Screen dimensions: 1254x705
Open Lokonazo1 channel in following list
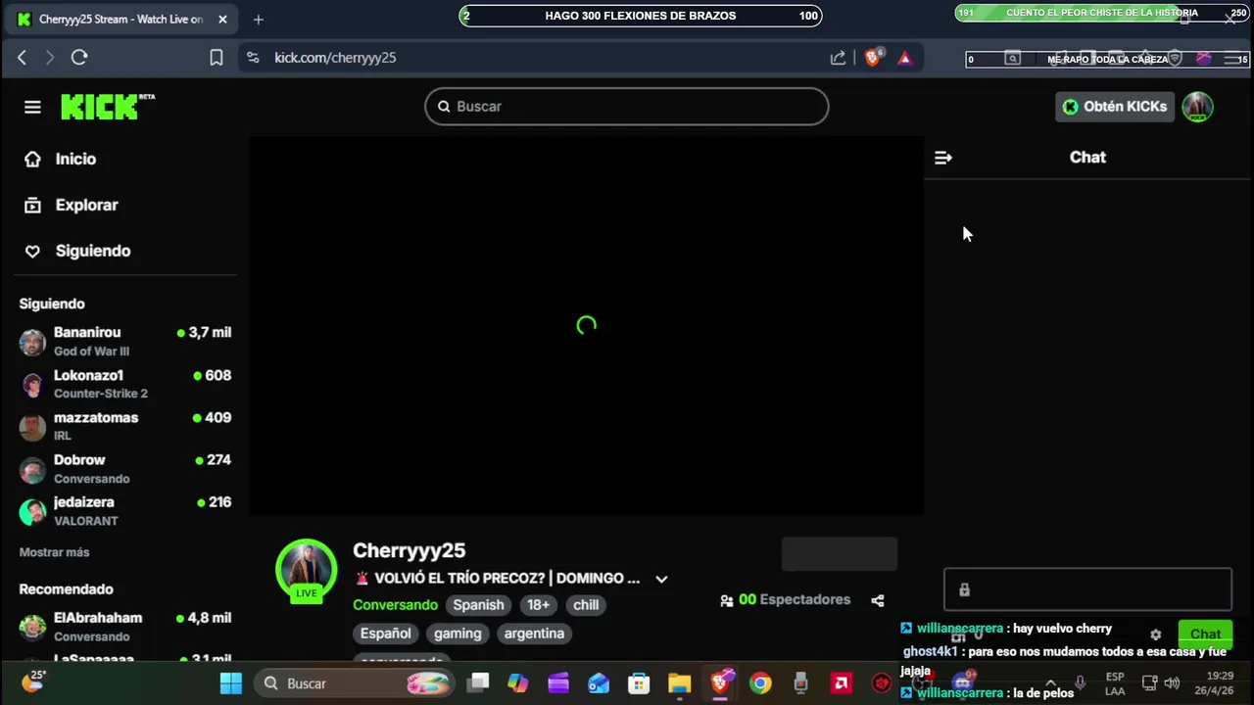point(125,384)
